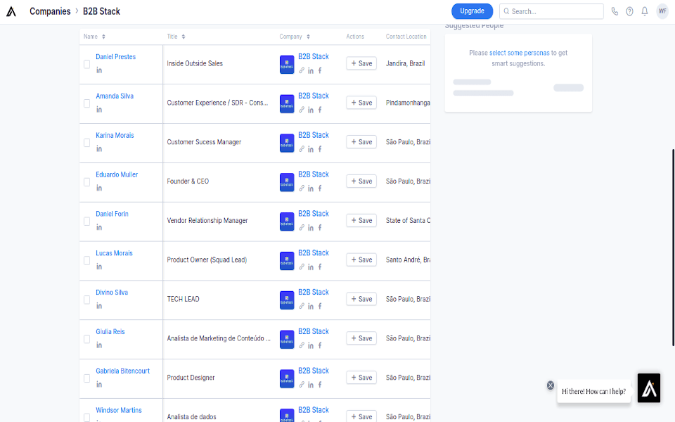Select the Amanda Silva checkbox

tap(87, 103)
